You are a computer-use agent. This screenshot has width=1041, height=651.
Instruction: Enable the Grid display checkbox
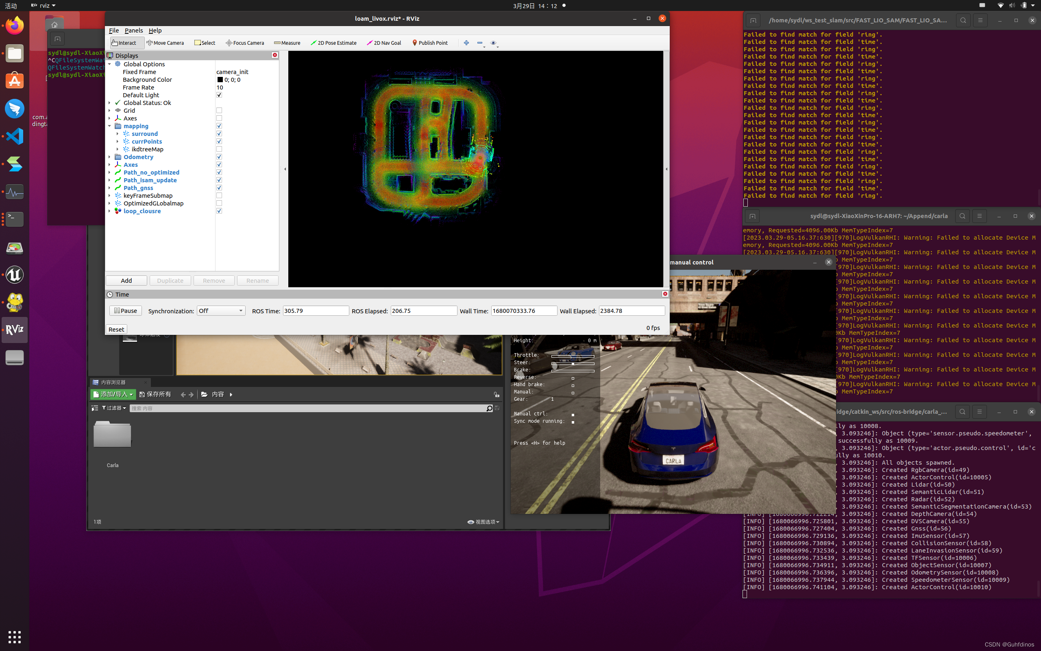coord(219,110)
